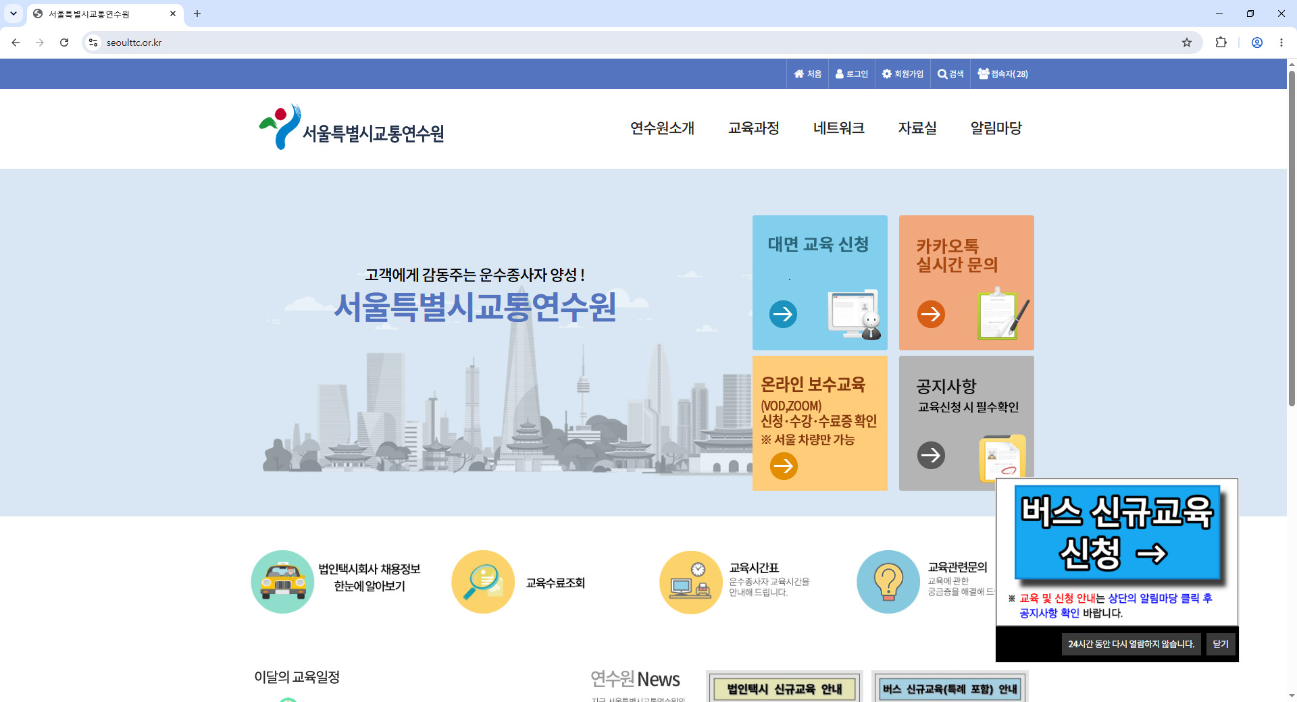Click the taxi icon for 법인택시회사 채용정보

282,582
